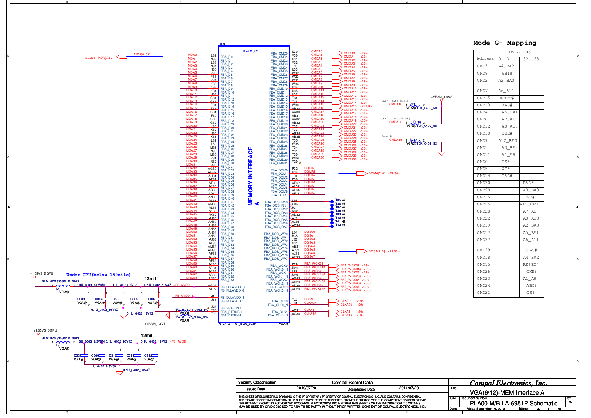
Task: Click the CMD12 address cell
Action: pos(484,126)
